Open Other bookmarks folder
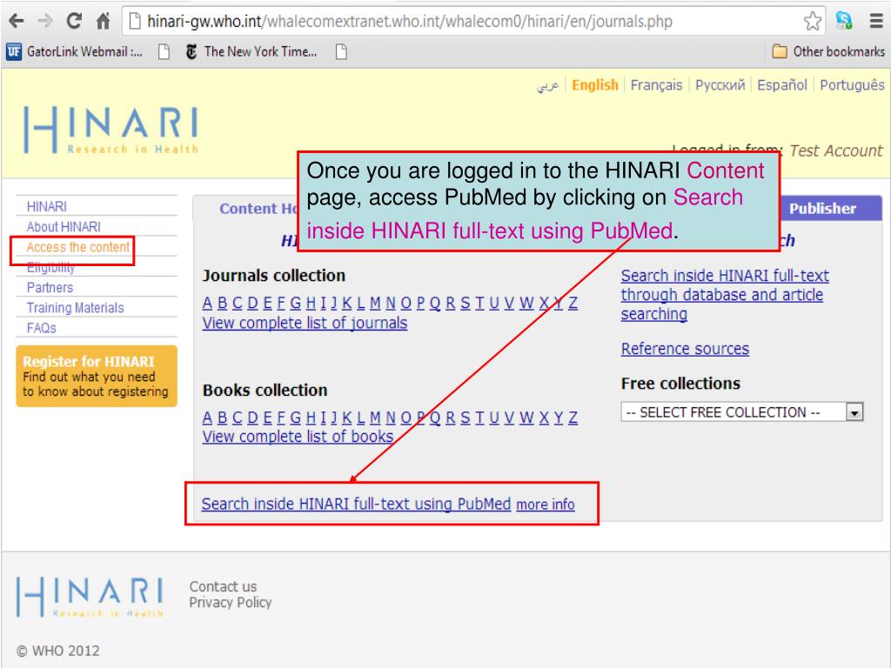The height and width of the screenshot is (668, 891). click(828, 51)
